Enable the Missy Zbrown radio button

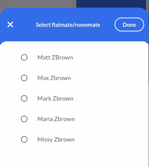24,139
